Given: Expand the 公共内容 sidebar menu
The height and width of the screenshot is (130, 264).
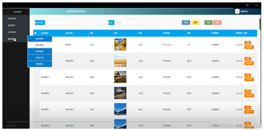Looking at the screenshot, I should (x=12, y=32).
